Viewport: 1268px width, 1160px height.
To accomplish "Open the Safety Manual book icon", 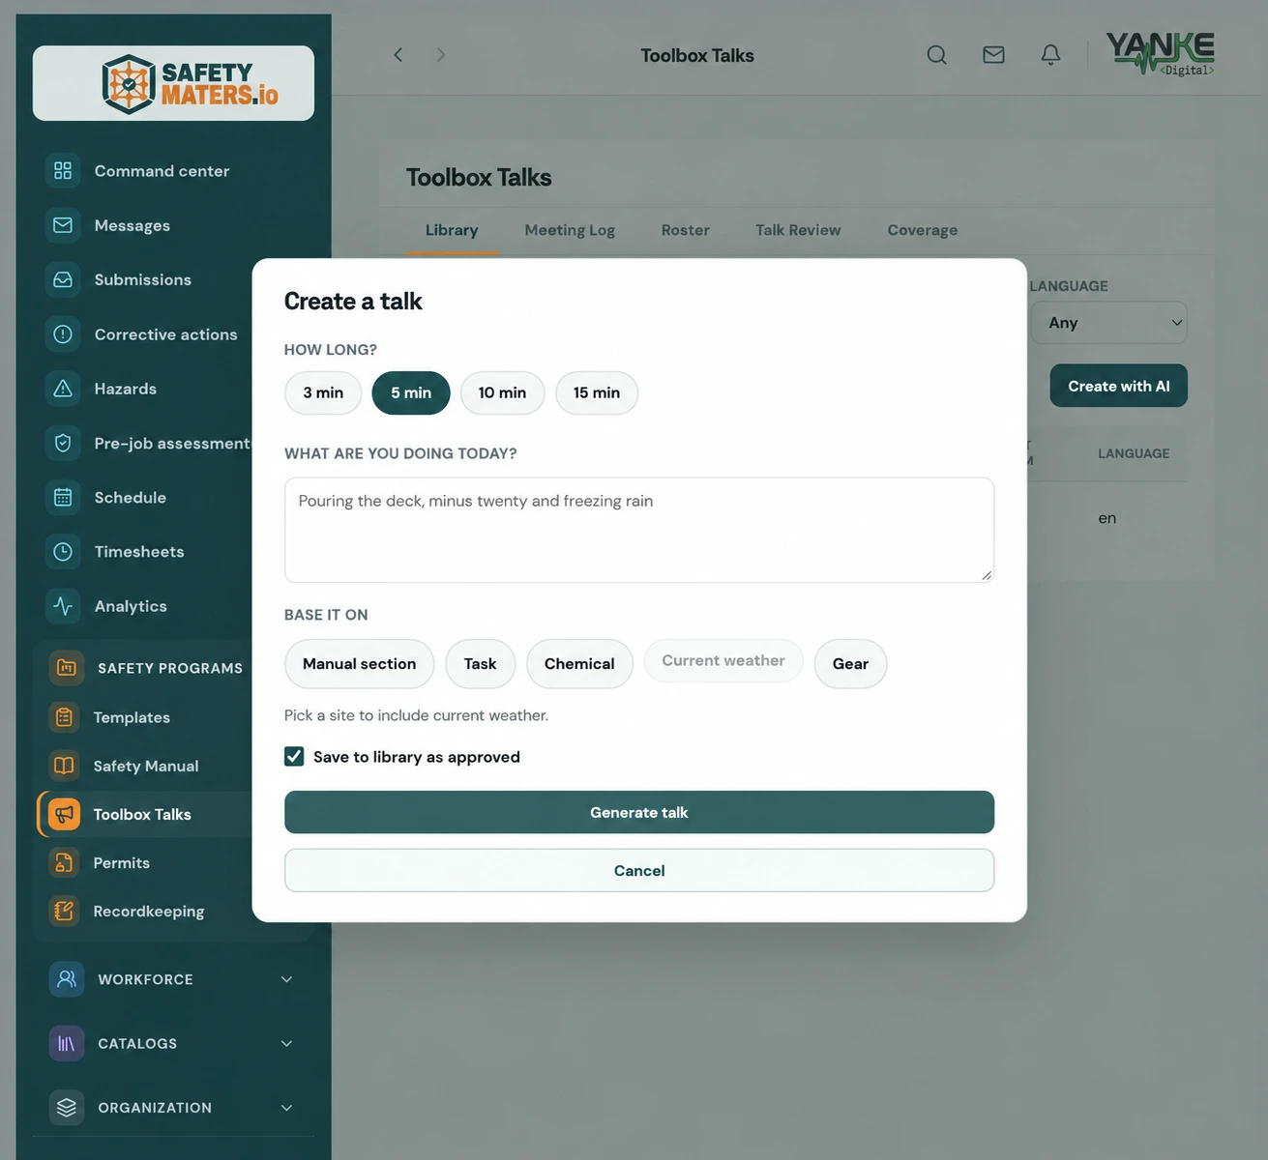I will click(x=64, y=766).
